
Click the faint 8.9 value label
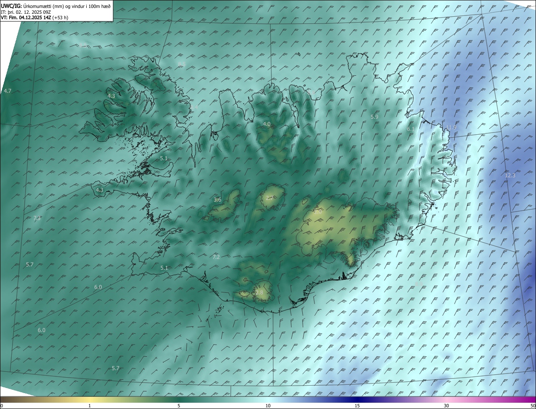[418, 284]
